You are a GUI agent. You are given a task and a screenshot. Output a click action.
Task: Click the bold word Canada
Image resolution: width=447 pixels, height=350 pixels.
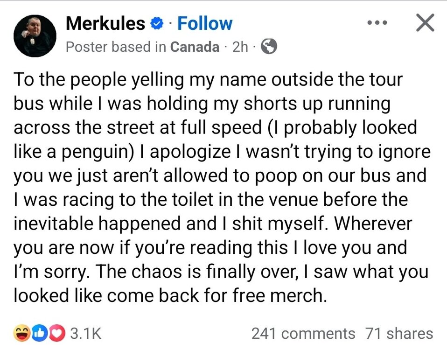(194, 47)
